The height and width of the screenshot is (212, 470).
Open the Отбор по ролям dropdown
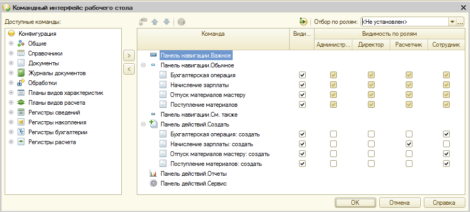[x=452, y=22]
